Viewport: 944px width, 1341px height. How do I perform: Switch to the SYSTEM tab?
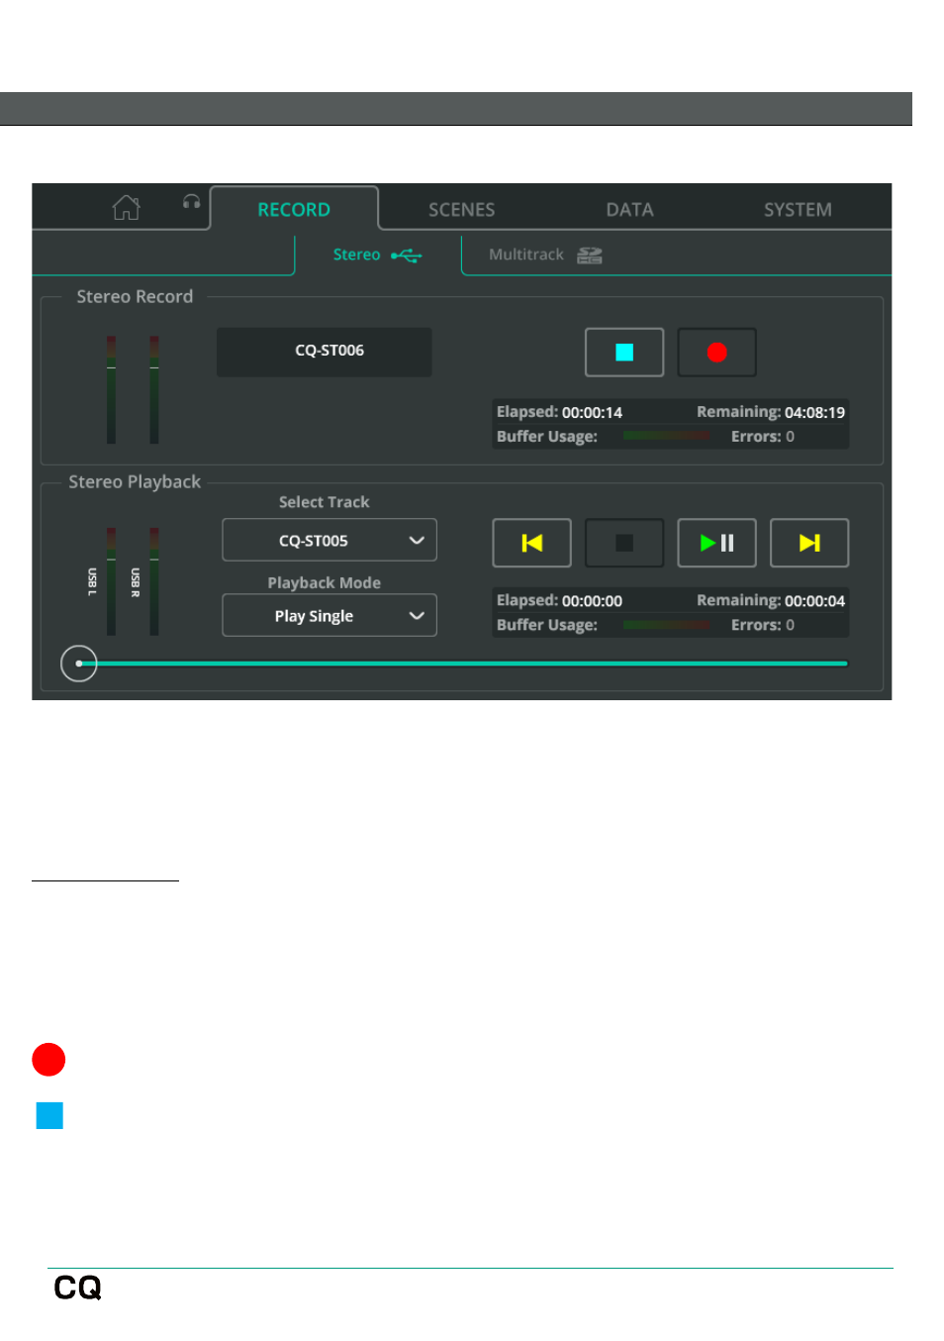(x=797, y=210)
